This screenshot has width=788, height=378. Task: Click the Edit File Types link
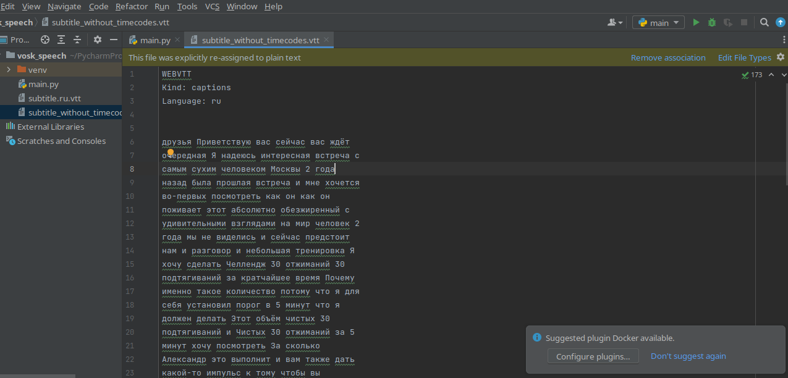pos(744,57)
